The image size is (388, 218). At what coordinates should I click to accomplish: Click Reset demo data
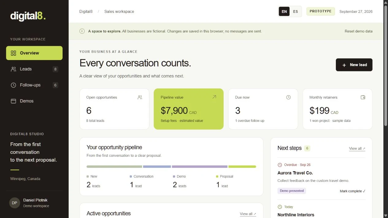(359, 31)
